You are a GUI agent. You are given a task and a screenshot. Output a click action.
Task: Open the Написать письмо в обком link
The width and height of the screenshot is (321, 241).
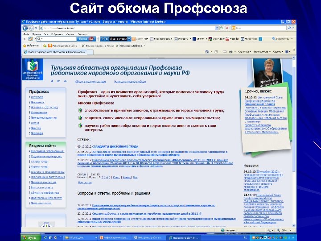(x=130, y=82)
